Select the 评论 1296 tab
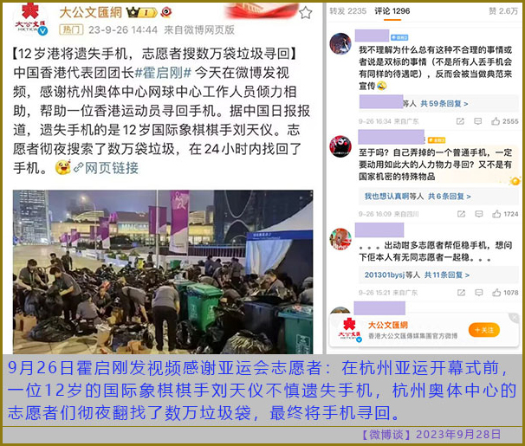This screenshot has height=446, width=525. point(392,11)
